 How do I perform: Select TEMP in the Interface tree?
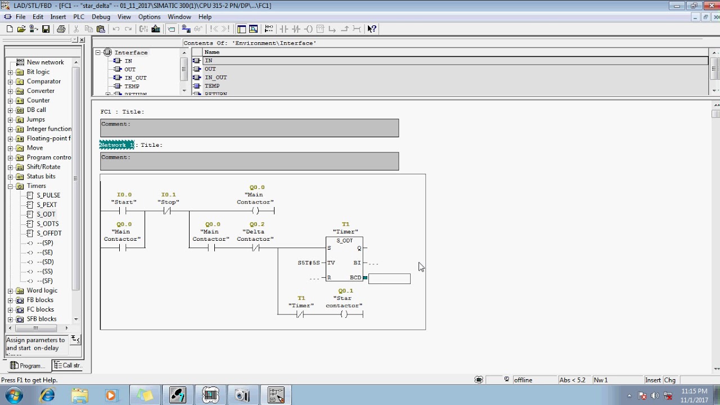132,87
